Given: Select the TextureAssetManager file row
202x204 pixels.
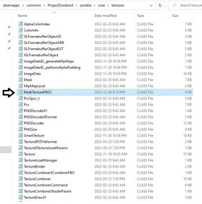Looking at the screenshot, I should click(105, 160).
